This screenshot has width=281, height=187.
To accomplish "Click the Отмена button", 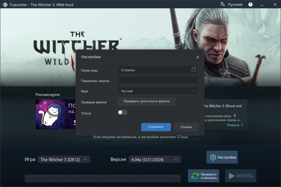I will (x=186, y=127).
